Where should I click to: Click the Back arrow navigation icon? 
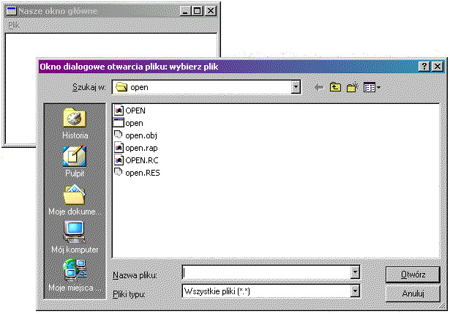click(318, 87)
